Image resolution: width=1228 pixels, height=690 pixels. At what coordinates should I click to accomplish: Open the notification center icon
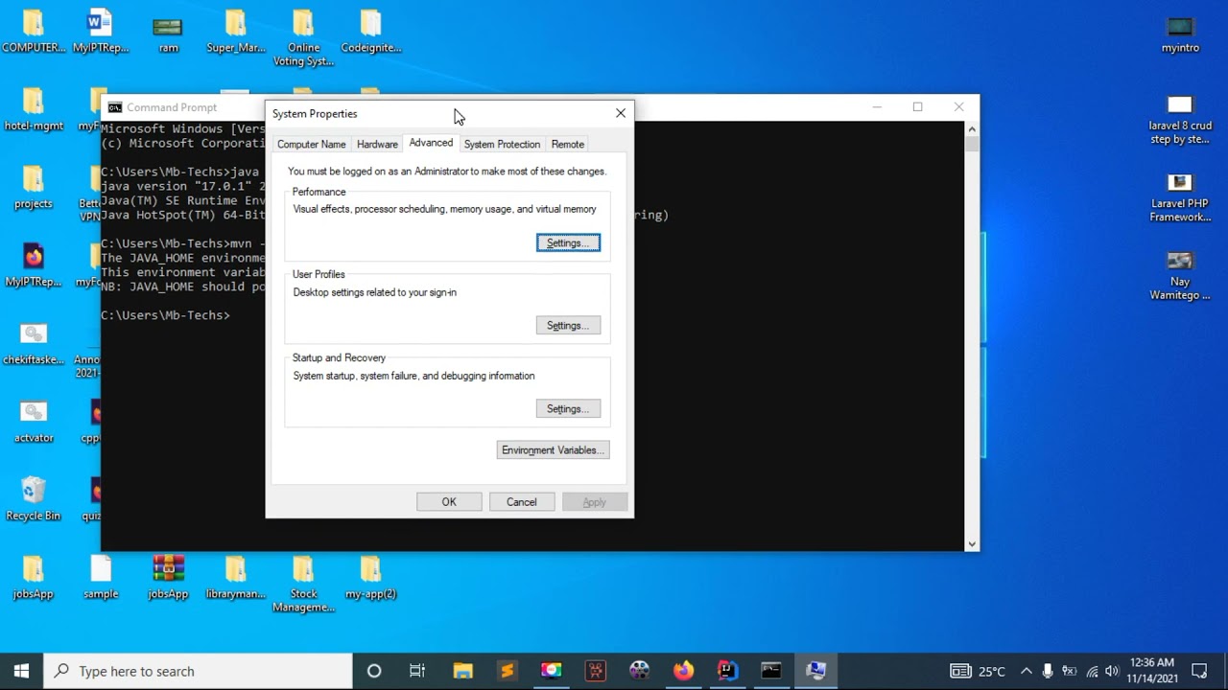coord(1199,671)
